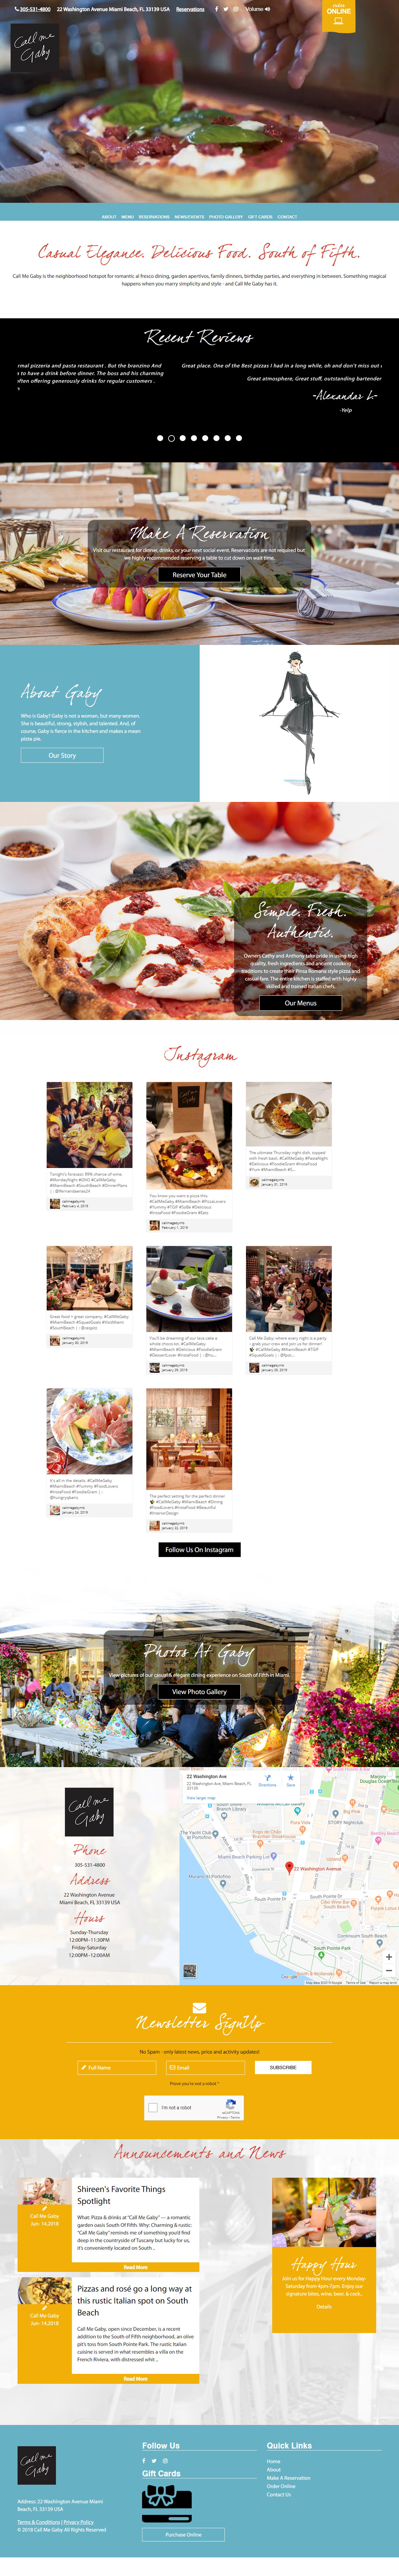The height and width of the screenshot is (2570, 399).
Task: Open the Twitter icon in top header
Action: 226,9
